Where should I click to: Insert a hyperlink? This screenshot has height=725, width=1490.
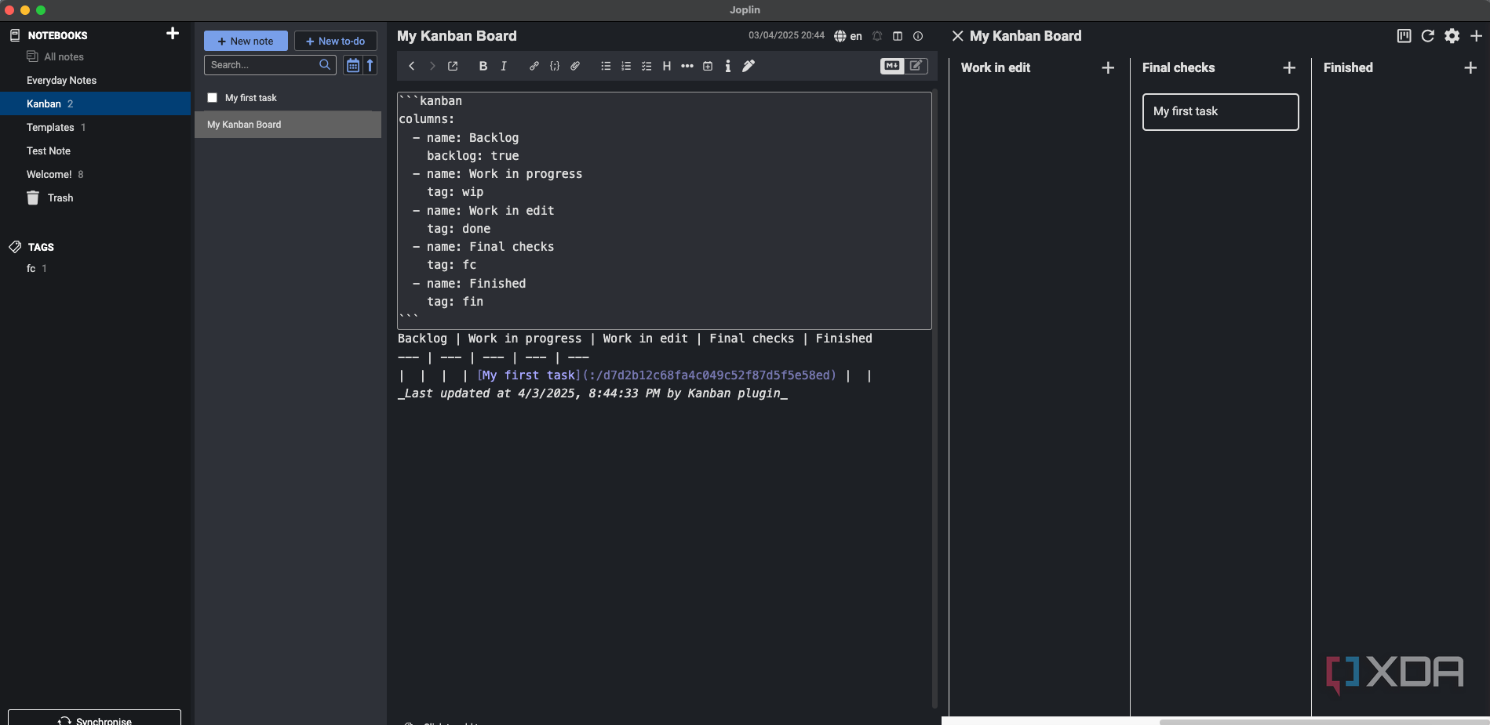534,67
